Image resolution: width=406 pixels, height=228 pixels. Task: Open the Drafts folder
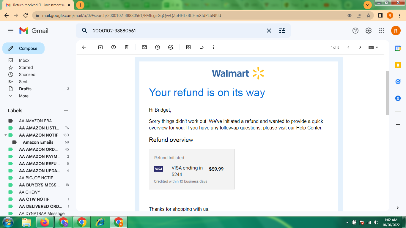(x=25, y=89)
